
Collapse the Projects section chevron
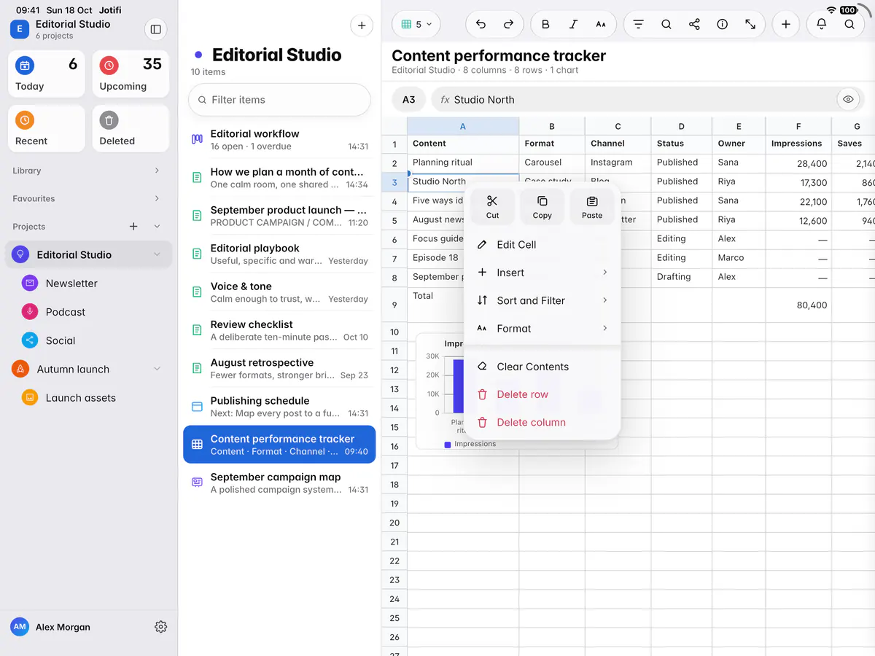[x=157, y=227]
